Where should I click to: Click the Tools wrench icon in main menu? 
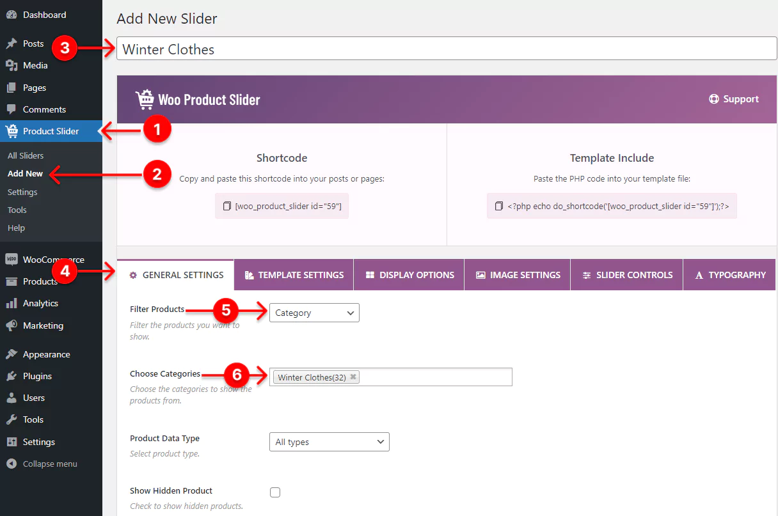[x=12, y=419]
